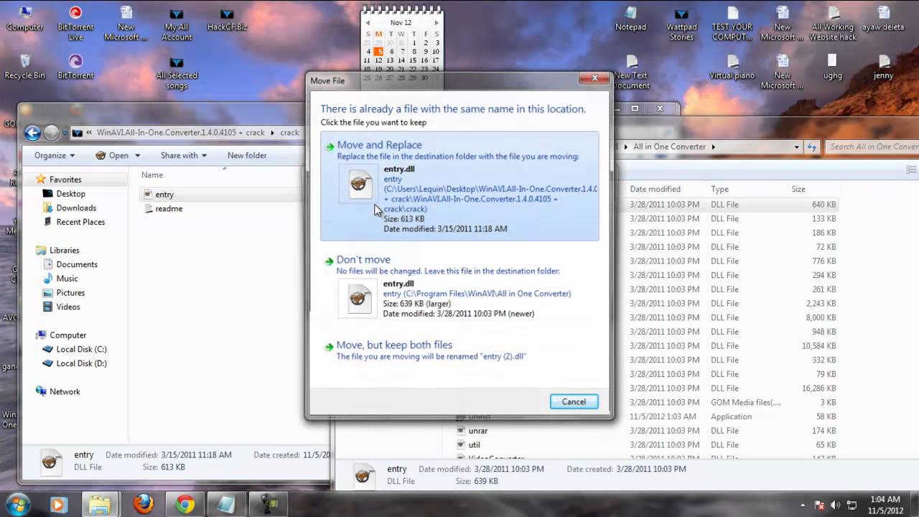The image size is (919, 517).
Task: Open TEST YOUR COMPUT... desktop file
Action: [x=732, y=24]
